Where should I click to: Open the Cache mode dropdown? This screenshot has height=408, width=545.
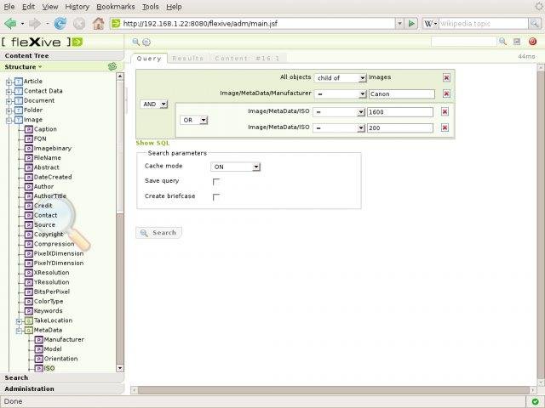coord(236,167)
